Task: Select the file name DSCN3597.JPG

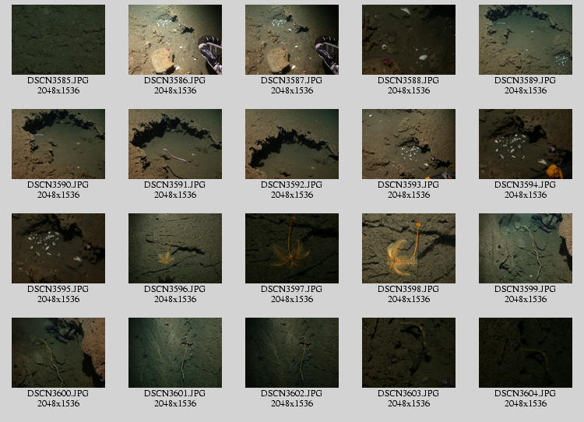Action: tap(292, 289)
